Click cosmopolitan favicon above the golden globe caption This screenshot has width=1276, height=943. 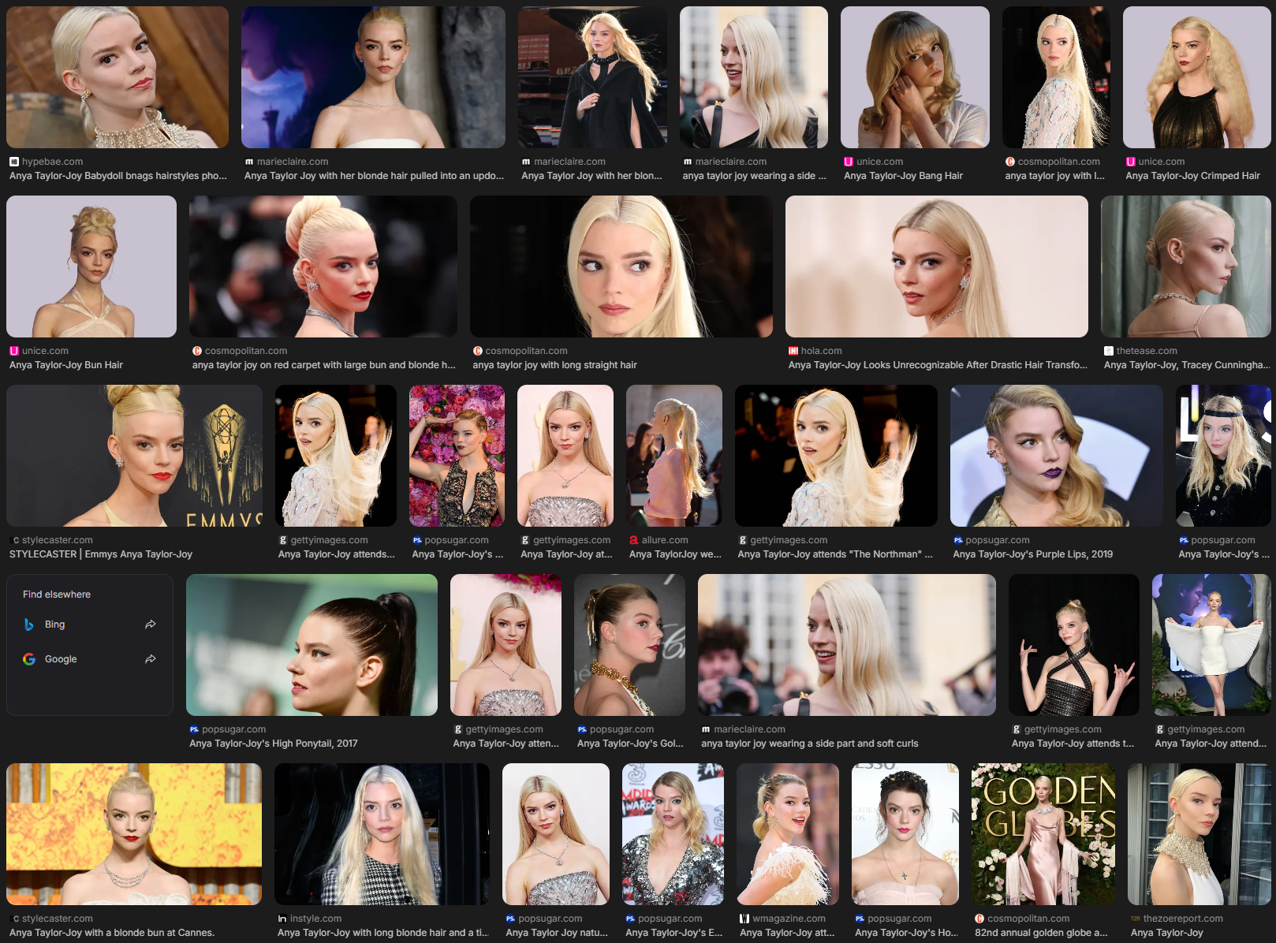coord(979,919)
